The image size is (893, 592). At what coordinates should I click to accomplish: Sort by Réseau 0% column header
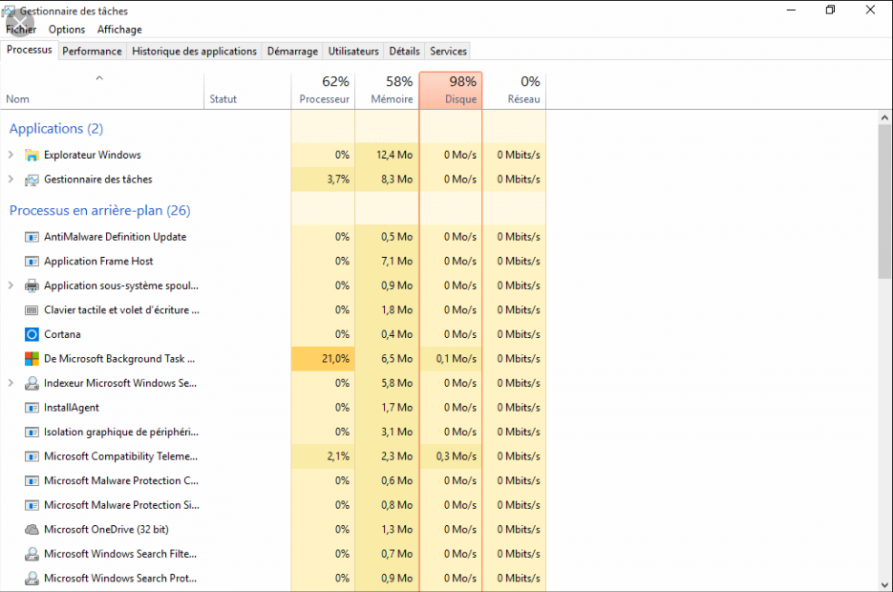pyautogui.click(x=514, y=91)
